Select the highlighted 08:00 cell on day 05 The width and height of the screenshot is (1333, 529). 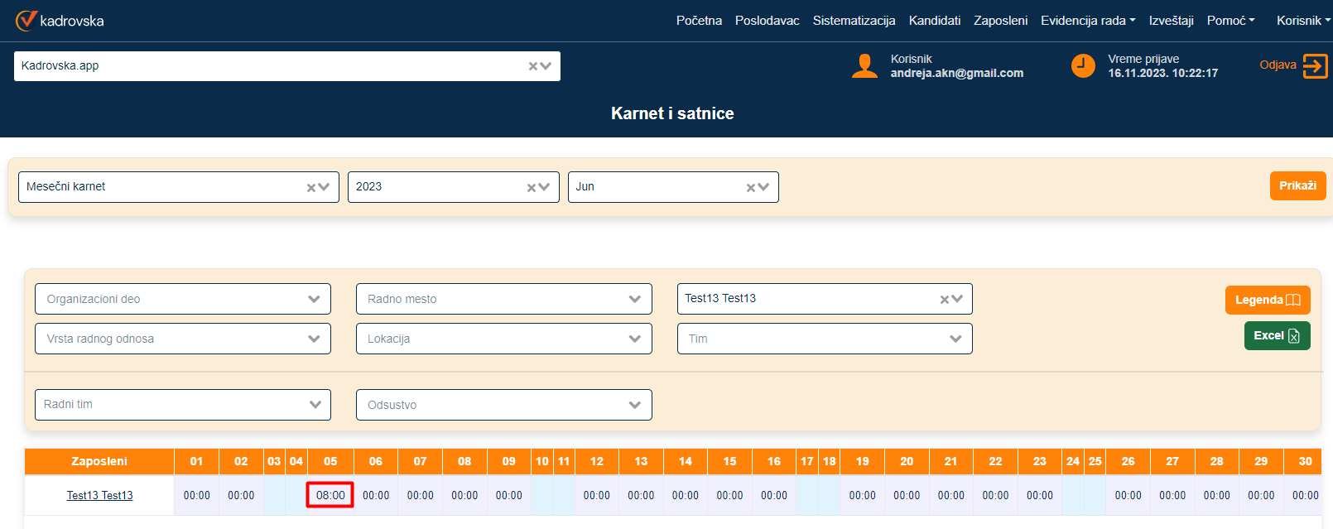[x=330, y=495]
